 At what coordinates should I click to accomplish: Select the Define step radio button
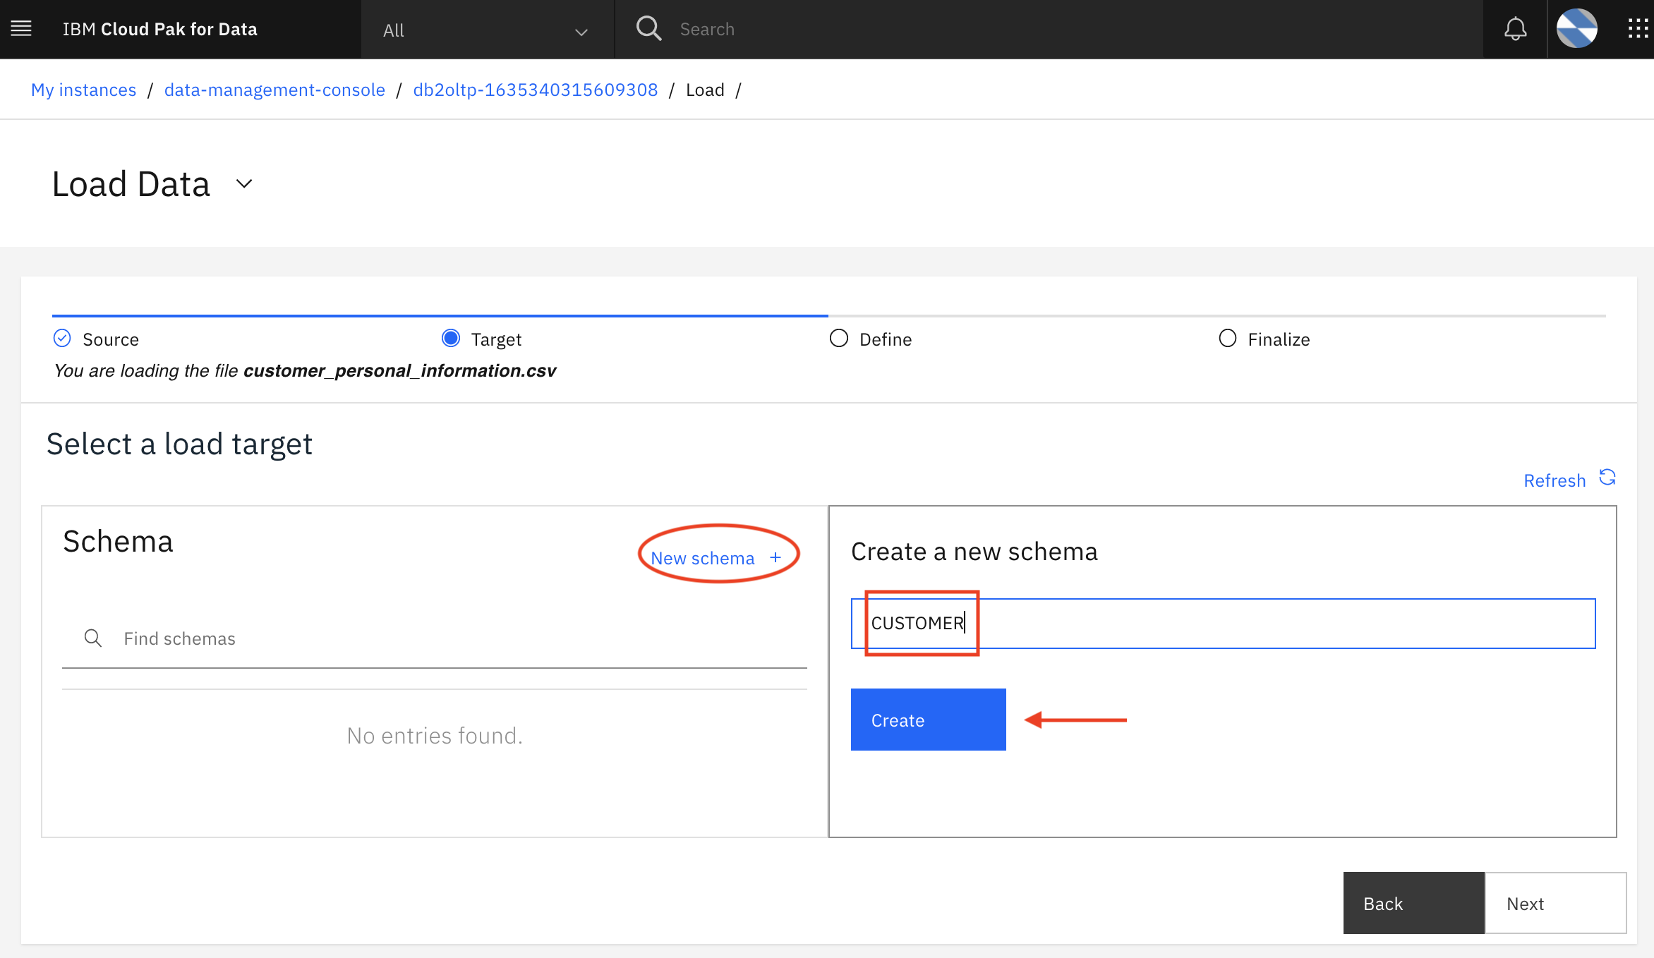[840, 338]
